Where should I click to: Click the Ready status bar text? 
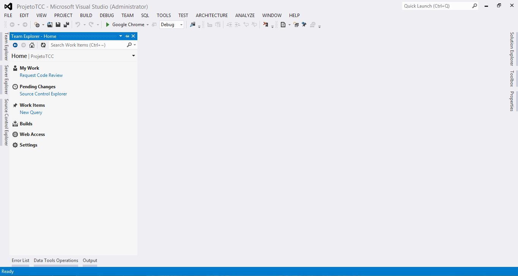coord(8,271)
